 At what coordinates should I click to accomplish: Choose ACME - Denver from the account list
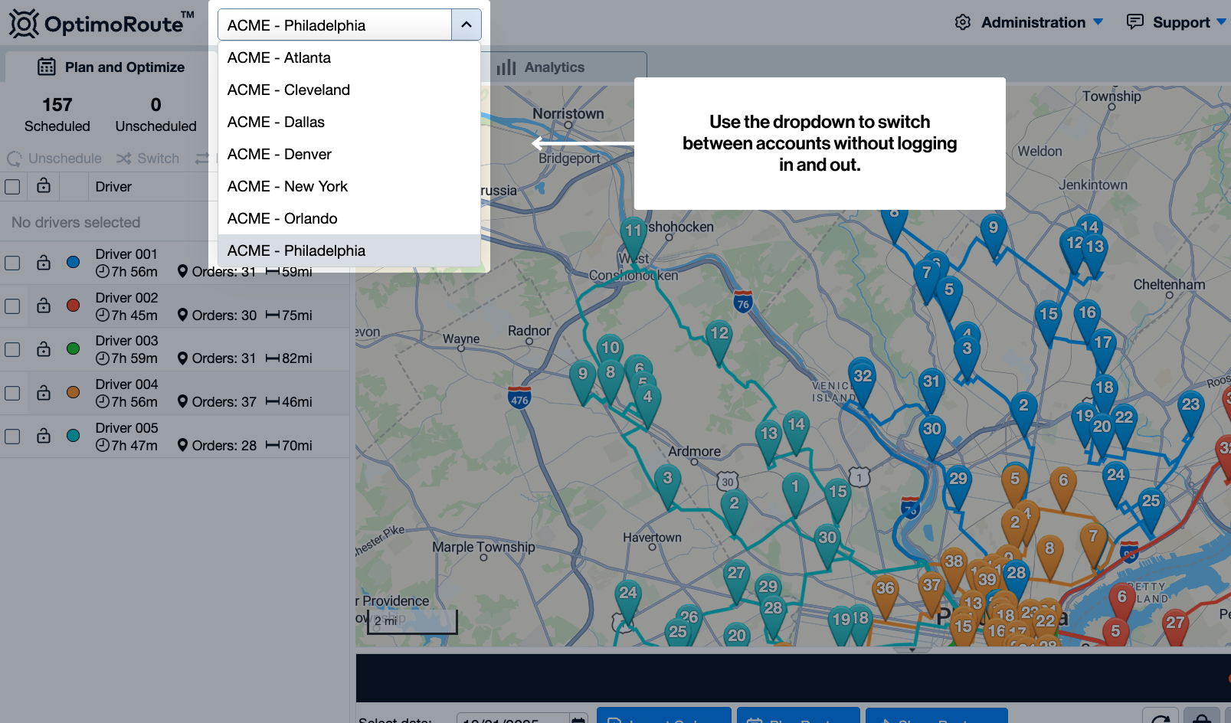point(280,154)
